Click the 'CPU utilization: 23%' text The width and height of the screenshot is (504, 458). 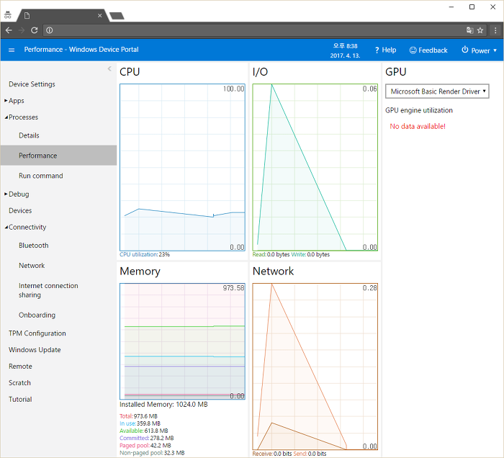point(145,254)
